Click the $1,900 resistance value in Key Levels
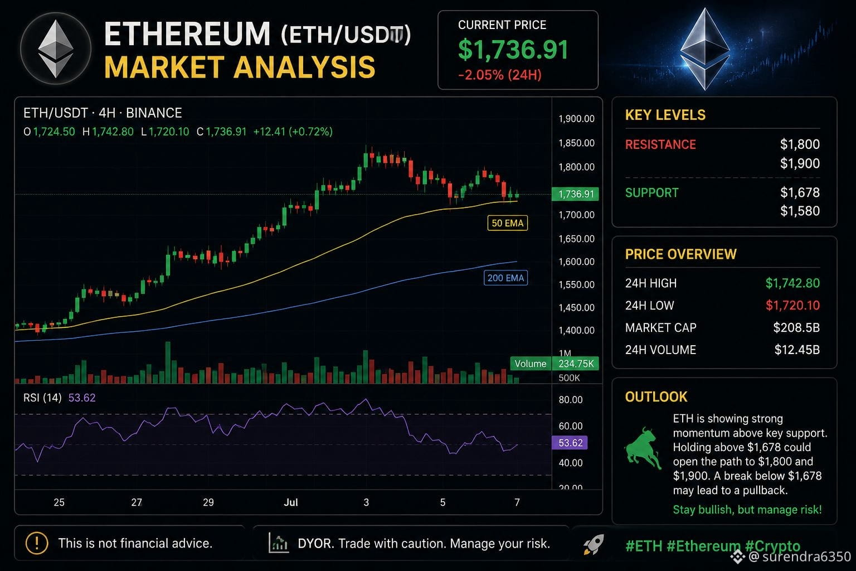The image size is (856, 571). (800, 163)
